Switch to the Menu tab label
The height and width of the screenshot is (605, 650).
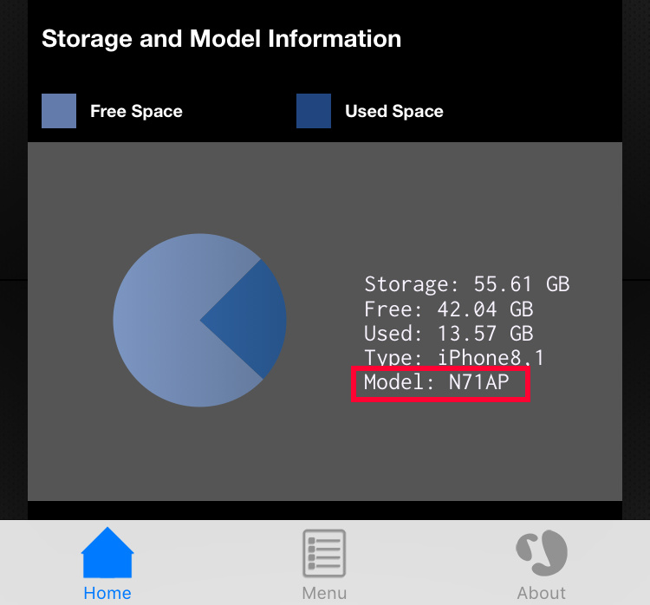(x=324, y=593)
